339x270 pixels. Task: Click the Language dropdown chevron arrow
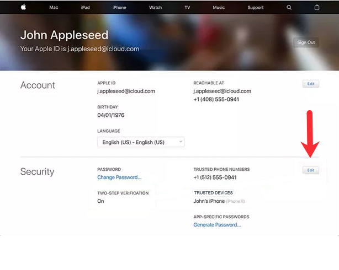[x=181, y=142]
